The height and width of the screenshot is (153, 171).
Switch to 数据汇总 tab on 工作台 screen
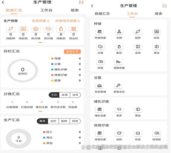pos(102,14)
